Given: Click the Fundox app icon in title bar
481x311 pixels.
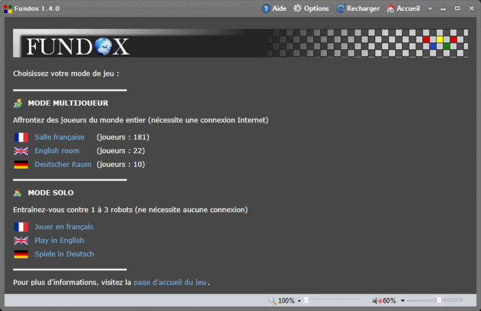Looking at the screenshot, I should tap(8, 8).
